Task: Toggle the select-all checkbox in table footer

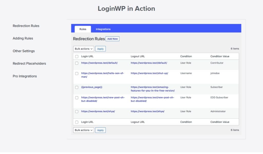Action: (77, 122)
